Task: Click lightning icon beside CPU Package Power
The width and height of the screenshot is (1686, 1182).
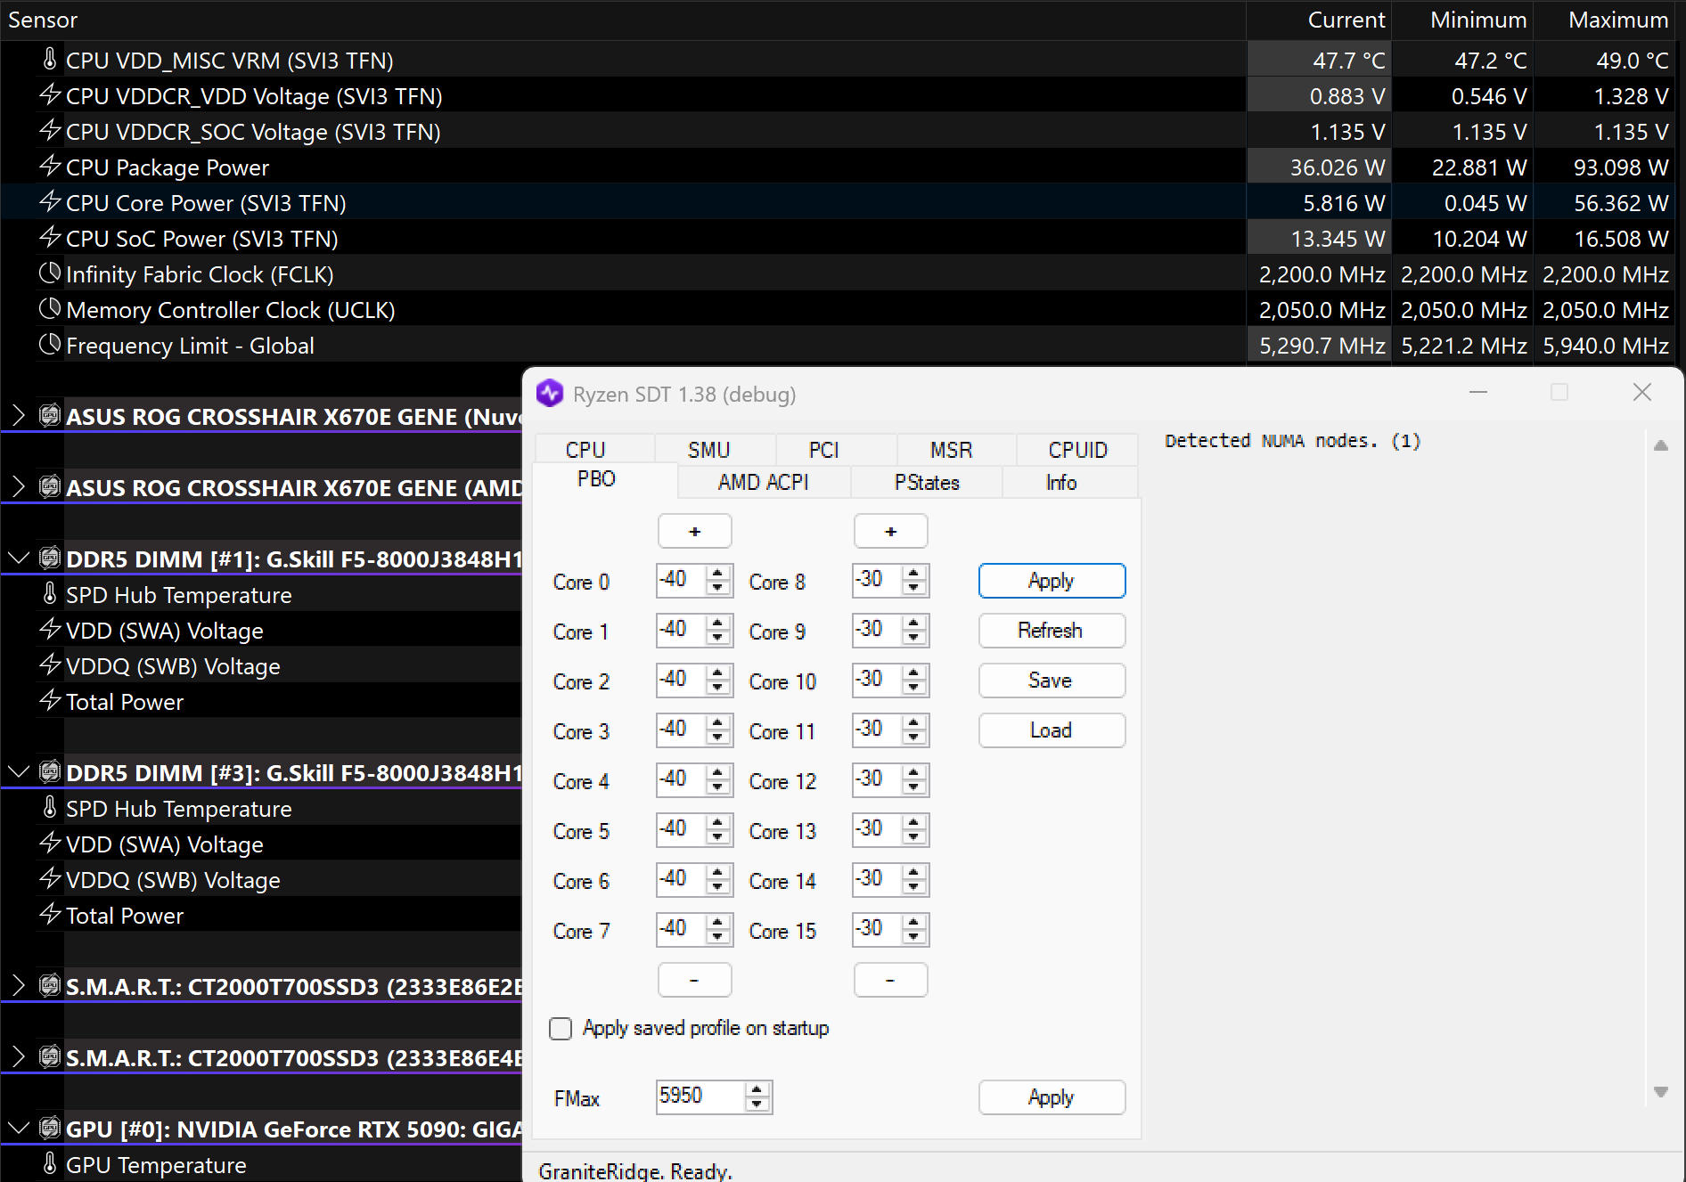Action: [50, 166]
